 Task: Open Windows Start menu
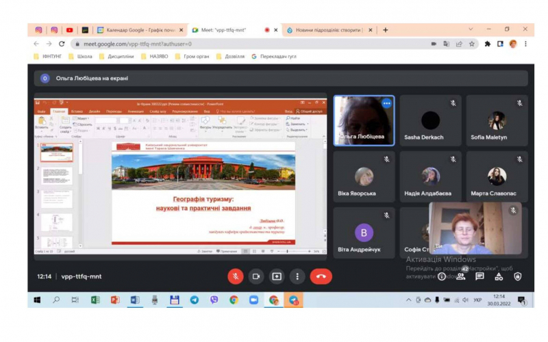click(x=37, y=300)
